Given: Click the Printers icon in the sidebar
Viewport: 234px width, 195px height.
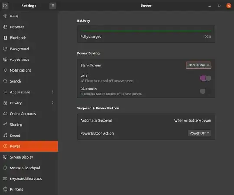Looking at the screenshot, I should 5,189.
